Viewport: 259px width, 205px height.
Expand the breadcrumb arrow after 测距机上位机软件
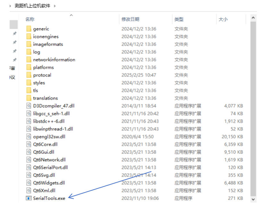click(55, 6)
